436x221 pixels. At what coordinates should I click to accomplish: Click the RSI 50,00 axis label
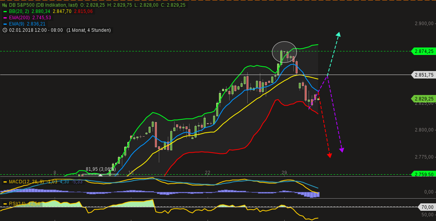pyautogui.click(x=428, y=215)
